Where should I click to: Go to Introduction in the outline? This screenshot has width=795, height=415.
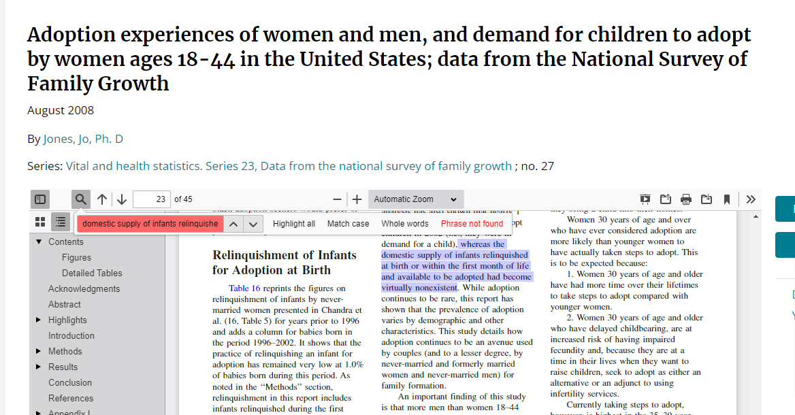click(x=71, y=335)
